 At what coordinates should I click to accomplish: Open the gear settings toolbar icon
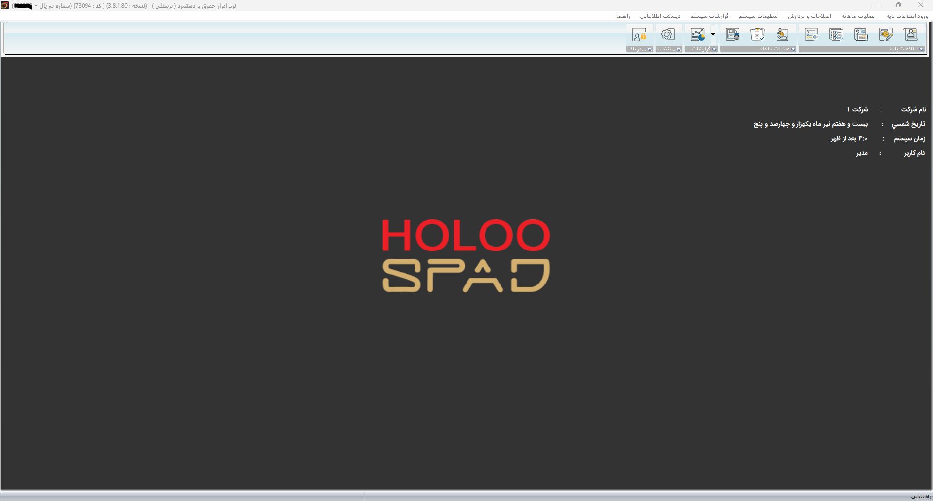pos(668,34)
